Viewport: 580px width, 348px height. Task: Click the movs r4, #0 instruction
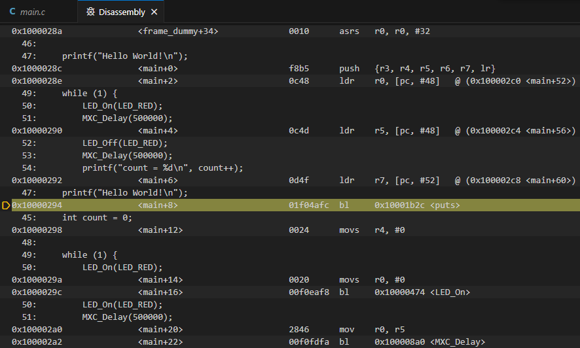(x=372, y=230)
